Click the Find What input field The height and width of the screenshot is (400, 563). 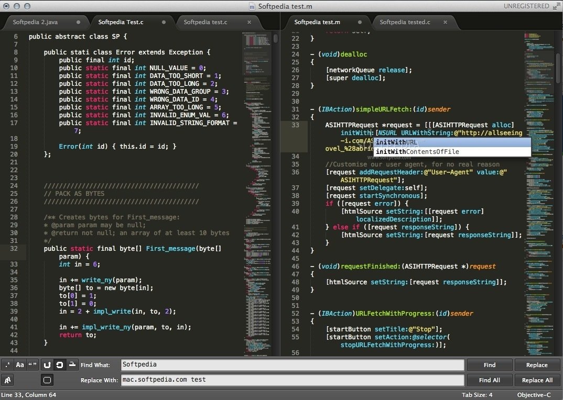click(x=293, y=364)
